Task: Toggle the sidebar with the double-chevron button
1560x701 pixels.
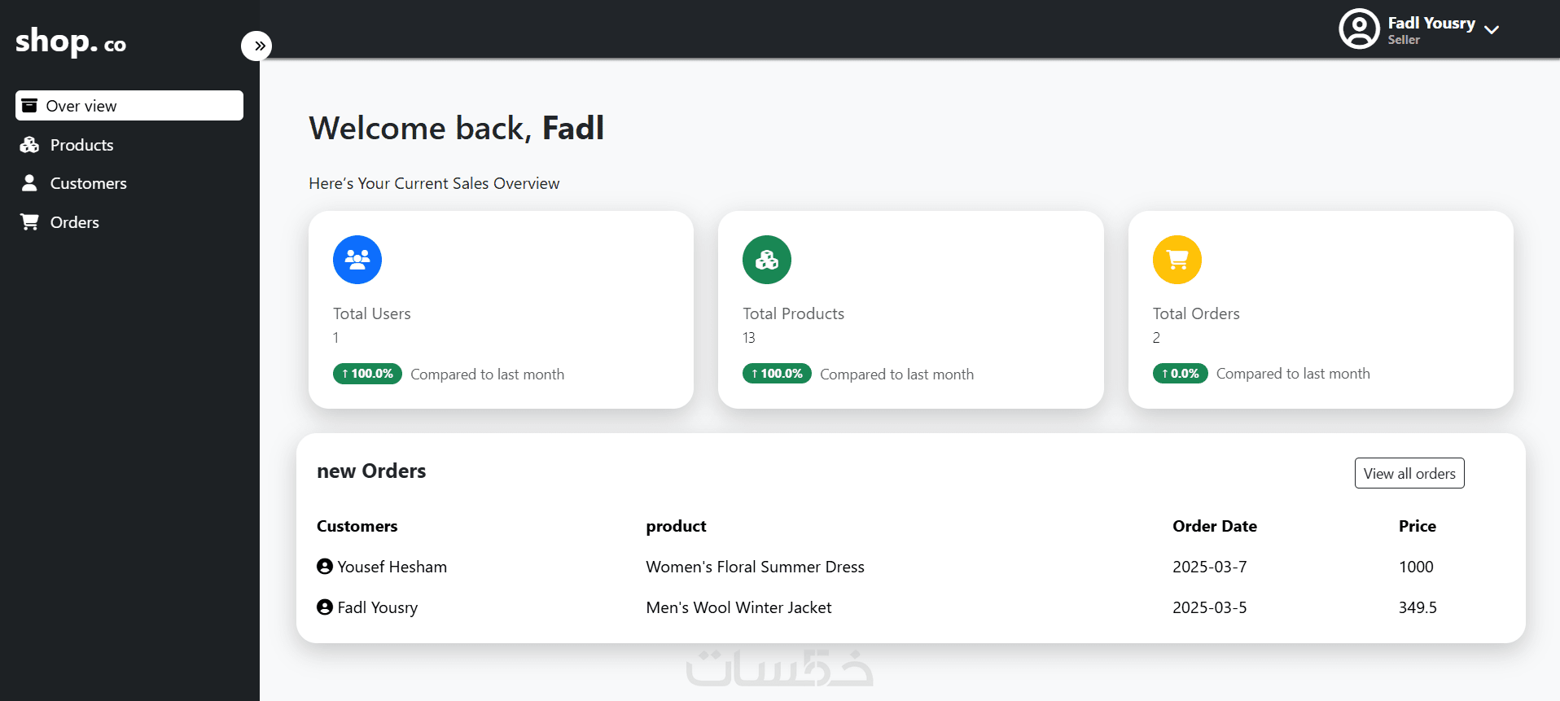Action: (x=256, y=46)
